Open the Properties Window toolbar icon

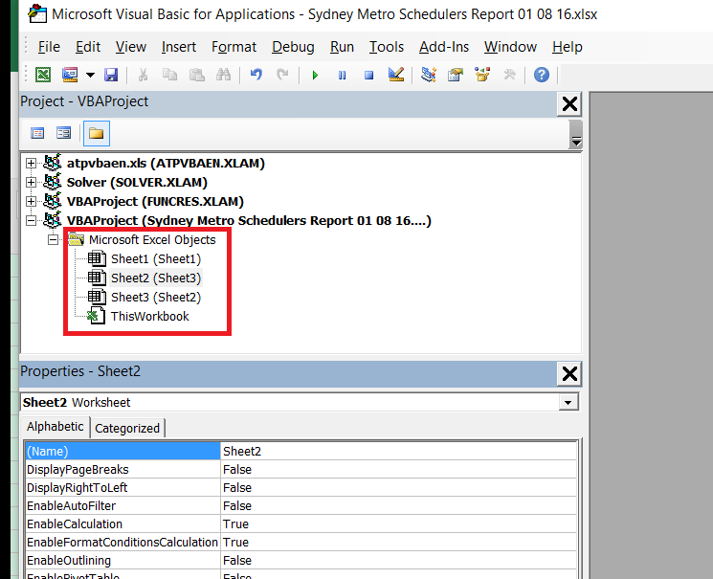pos(456,75)
